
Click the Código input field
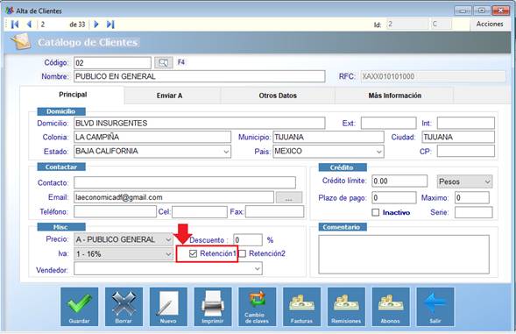tap(112, 63)
